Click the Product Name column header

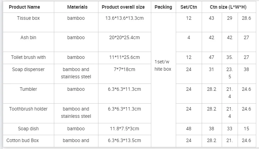click(24, 7)
